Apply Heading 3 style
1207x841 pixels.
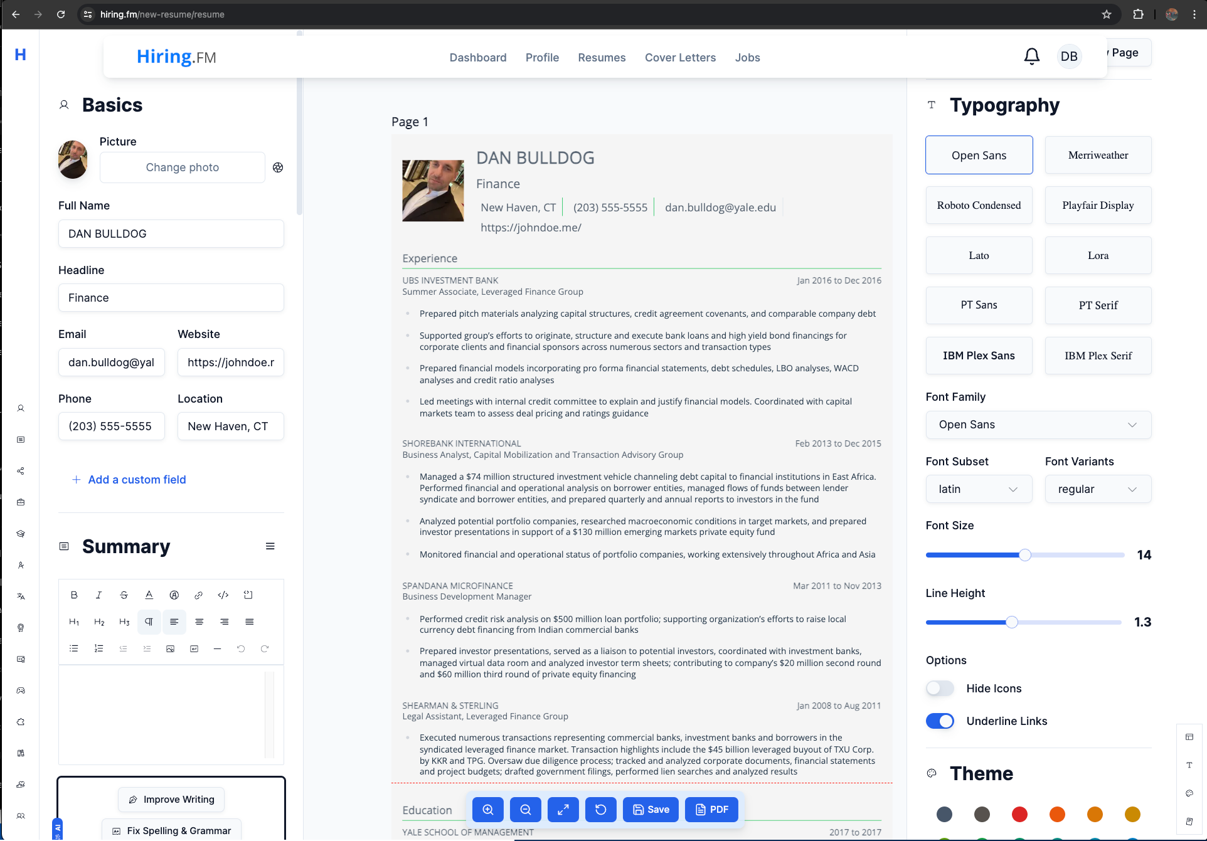pos(124,622)
